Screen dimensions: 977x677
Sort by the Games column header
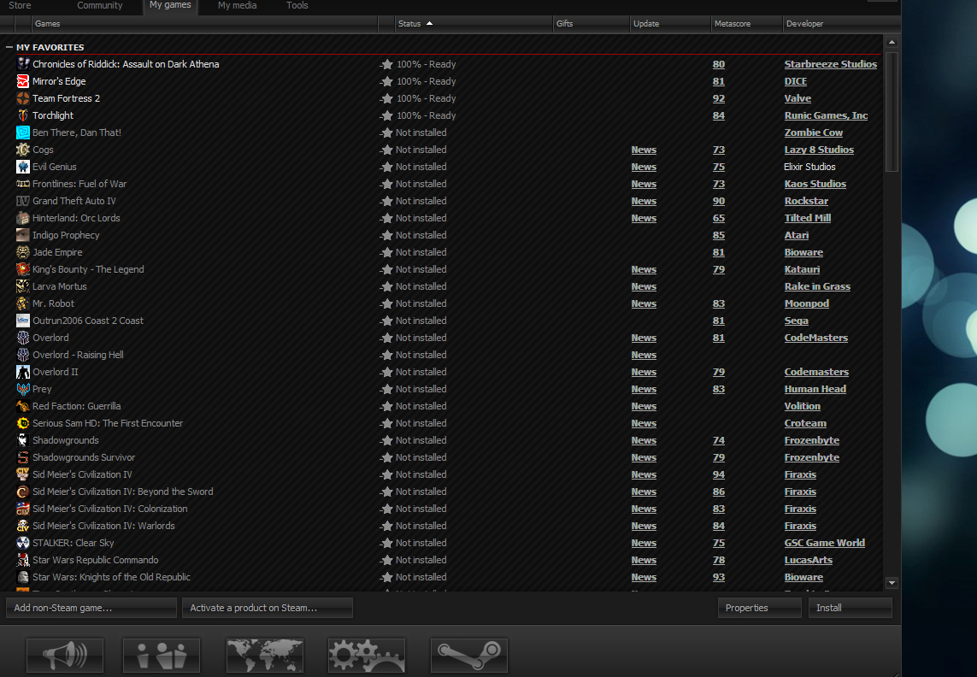tap(204, 24)
